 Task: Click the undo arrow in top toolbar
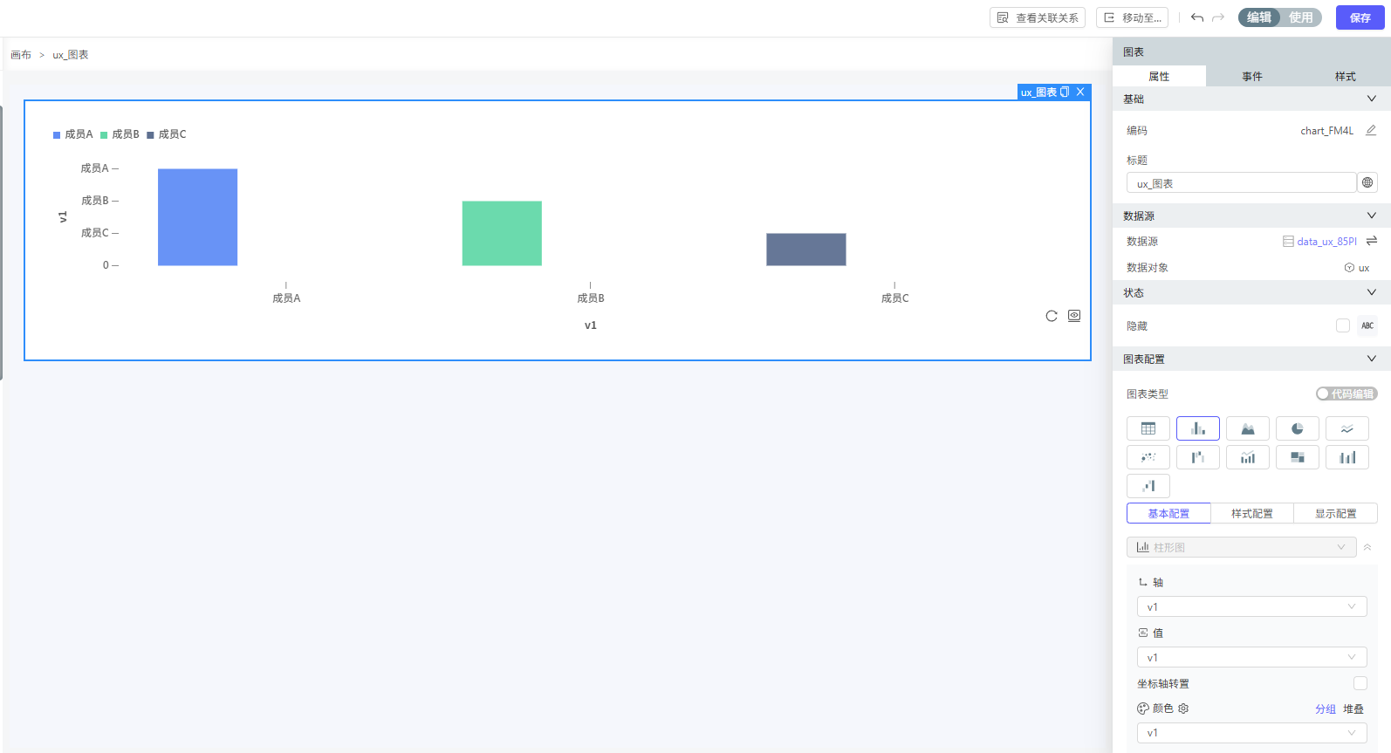coord(1197,17)
